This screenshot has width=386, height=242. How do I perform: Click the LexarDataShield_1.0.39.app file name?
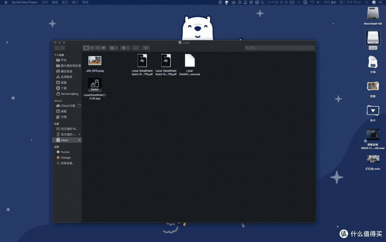coord(95,97)
